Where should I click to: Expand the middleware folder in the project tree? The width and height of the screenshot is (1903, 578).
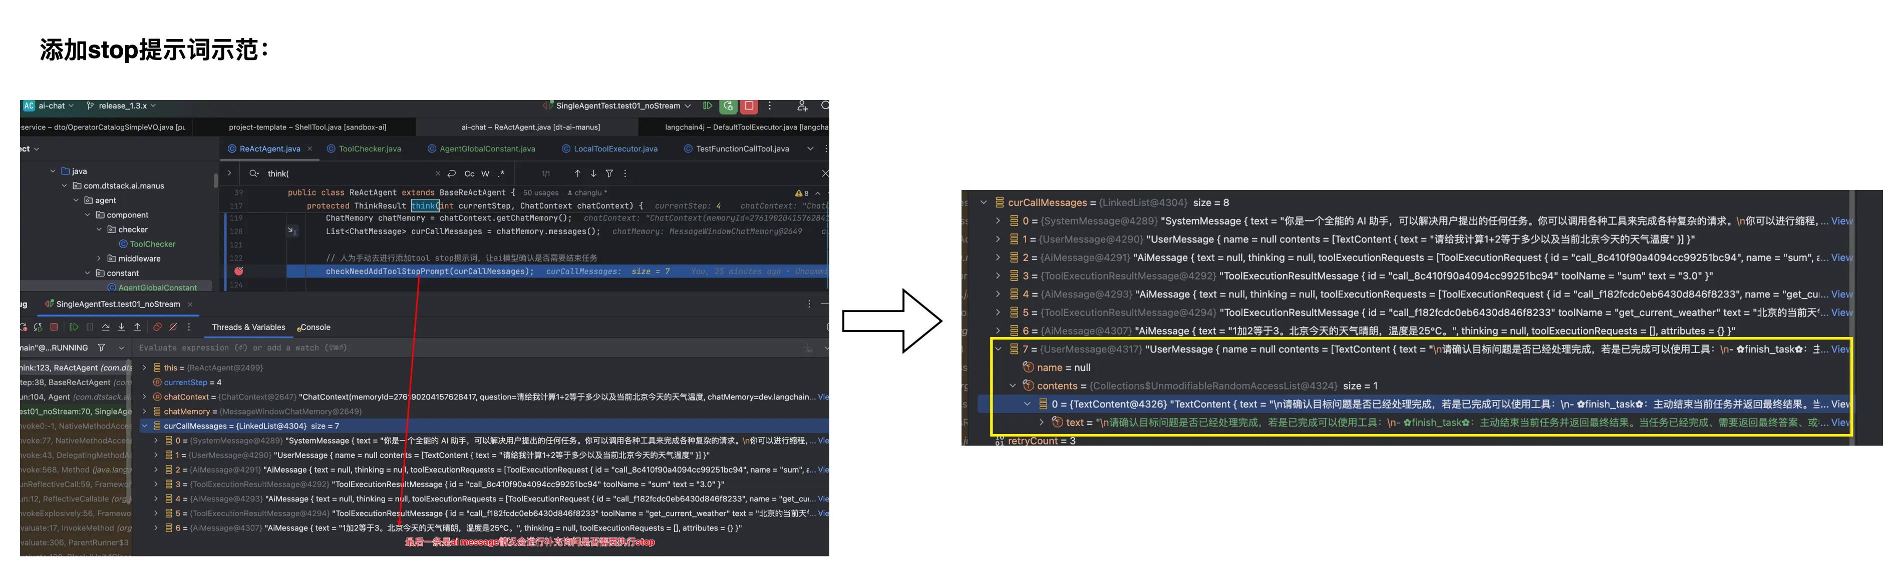click(99, 259)
